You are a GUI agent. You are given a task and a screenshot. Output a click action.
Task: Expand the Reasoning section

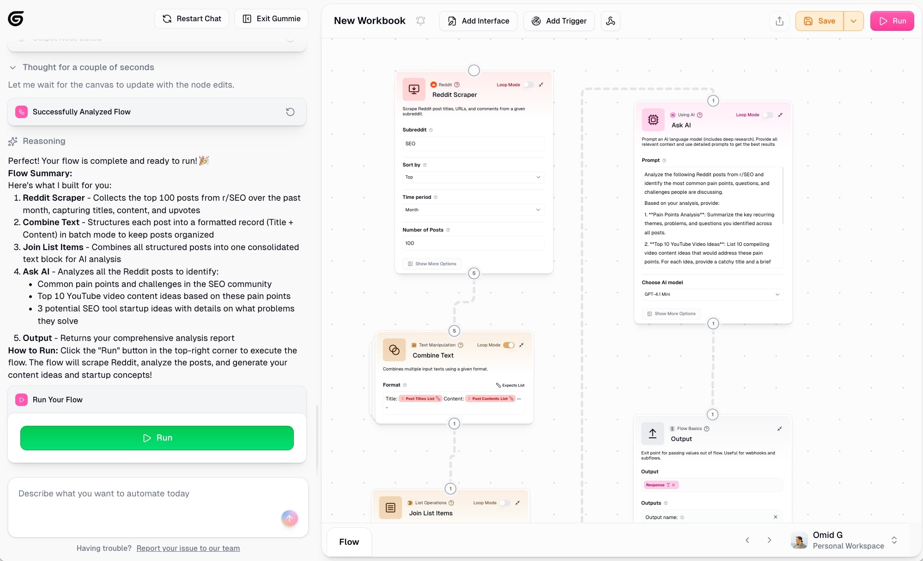click(x=37, y=141)
